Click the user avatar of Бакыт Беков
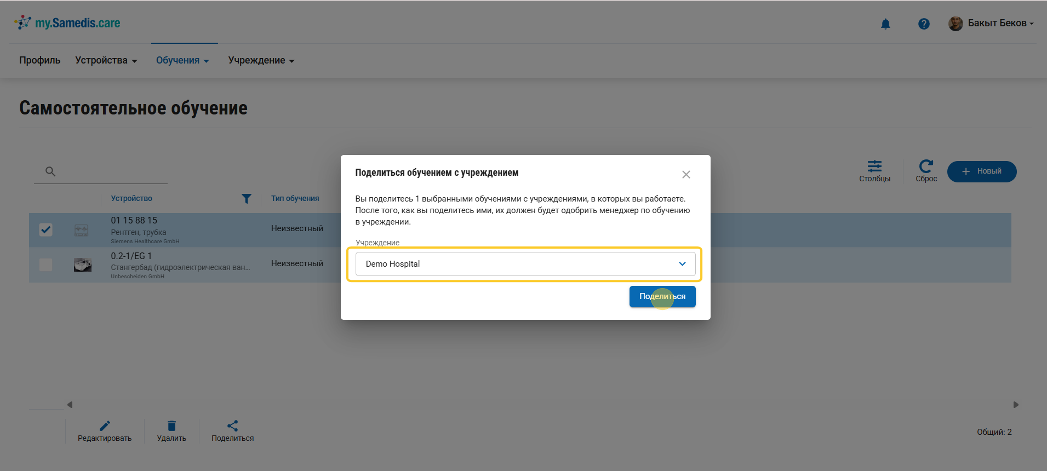The height and width of the screenshot is (471, 1047). point(956,24)
